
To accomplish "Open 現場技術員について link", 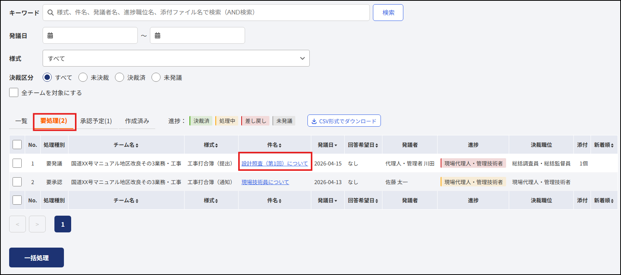I will click(265, 182).
